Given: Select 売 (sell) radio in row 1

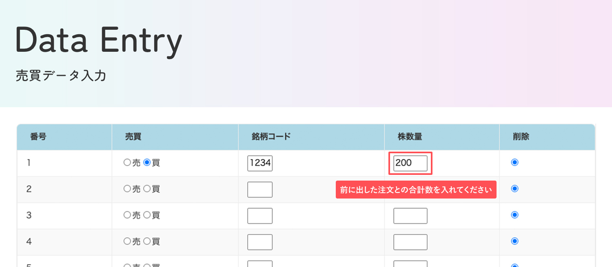Looking at the screenshot, I should [x=127, y=163].
